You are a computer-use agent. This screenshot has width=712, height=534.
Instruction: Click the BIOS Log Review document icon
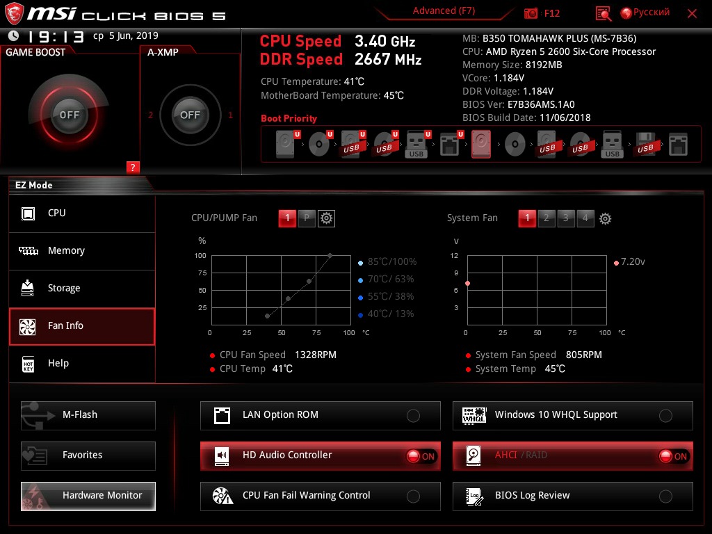tap(474, 496)
